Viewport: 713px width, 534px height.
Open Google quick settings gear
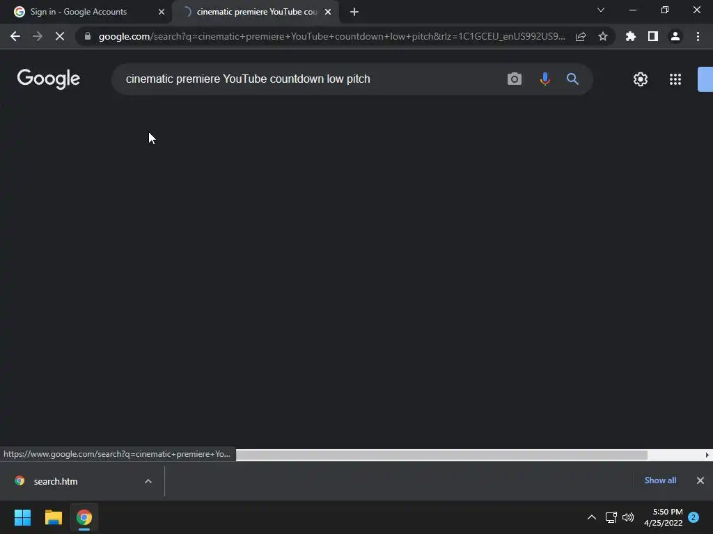[x=641, y=79]
